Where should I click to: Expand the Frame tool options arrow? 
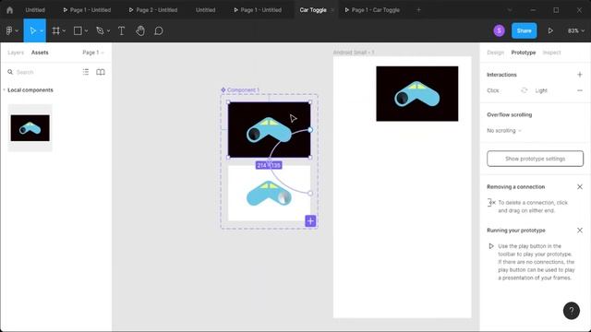click(x=64, y=30)
